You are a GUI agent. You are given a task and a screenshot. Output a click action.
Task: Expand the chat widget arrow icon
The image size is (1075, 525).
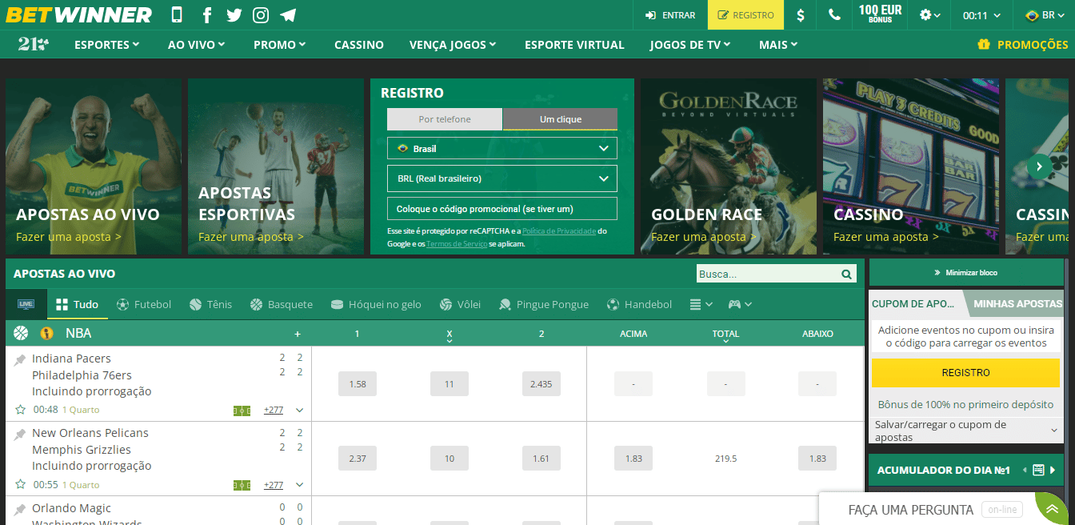pyautogui.click(x=1053, y=509)
